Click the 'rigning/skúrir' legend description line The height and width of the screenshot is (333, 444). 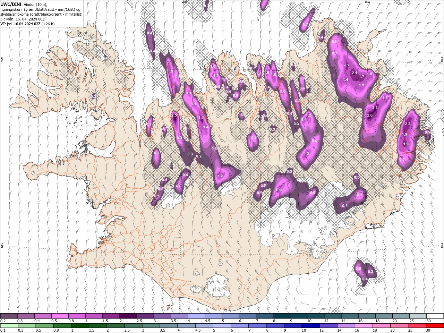pyautogui.click(x=41, y=9)
